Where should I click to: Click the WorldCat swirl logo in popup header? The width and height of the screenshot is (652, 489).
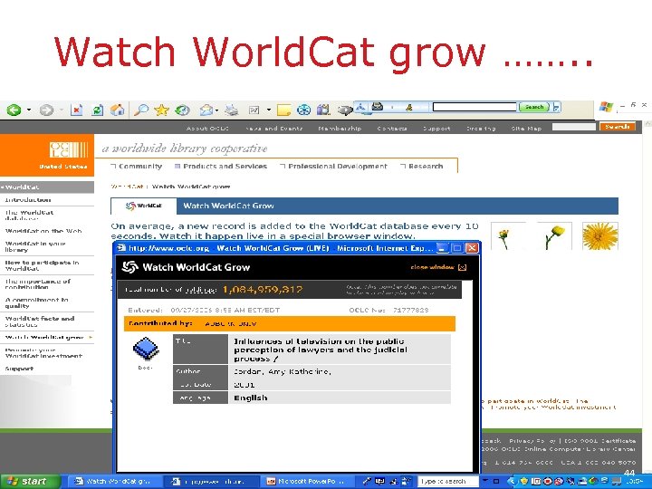coord(129,267)
